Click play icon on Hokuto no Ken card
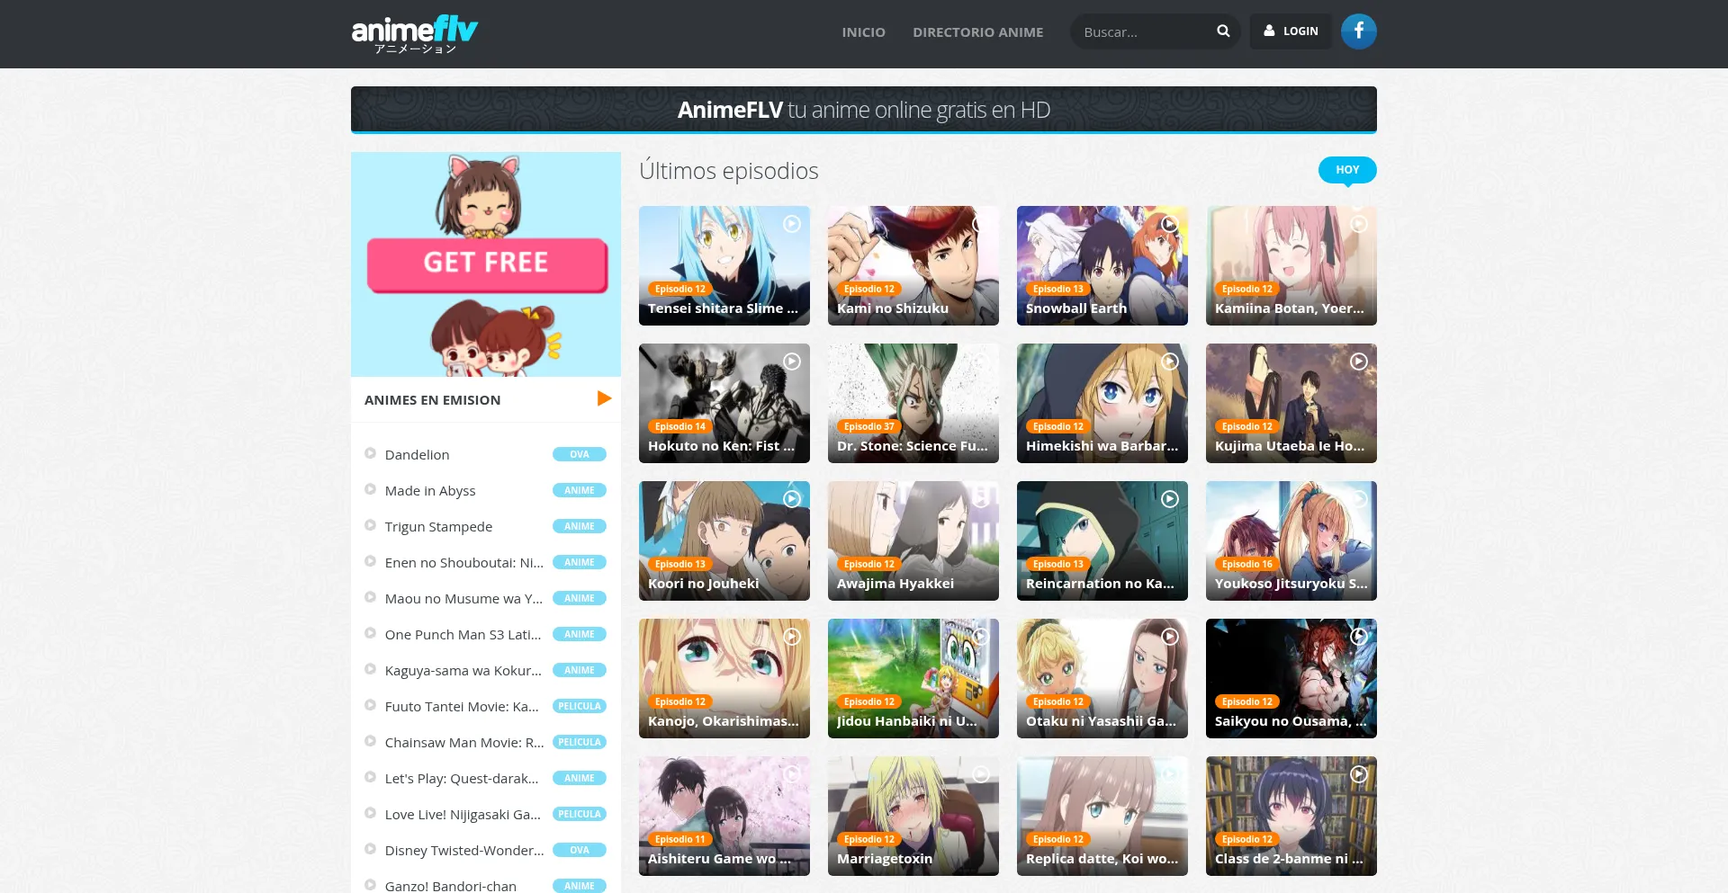 (x=792, y=362)
